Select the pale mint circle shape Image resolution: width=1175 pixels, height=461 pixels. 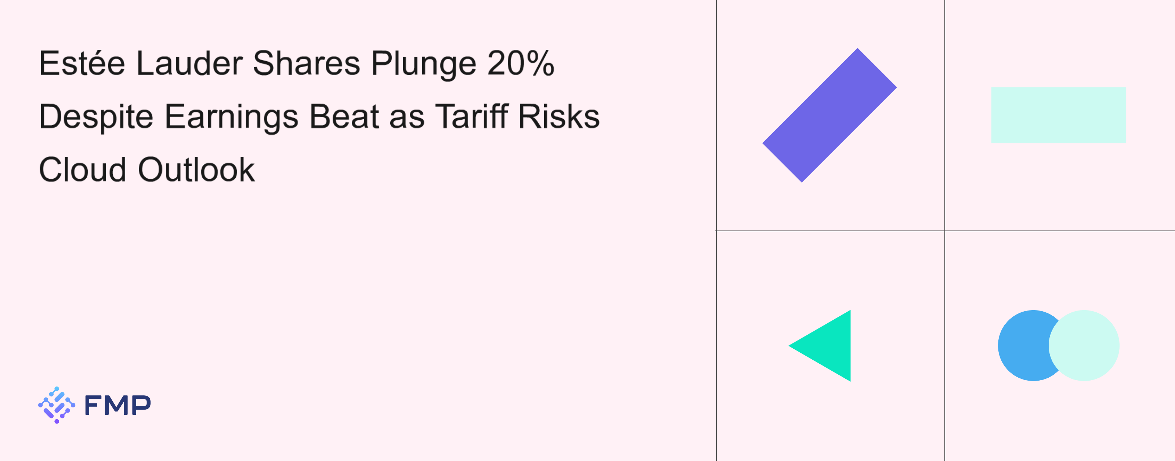1086,346
